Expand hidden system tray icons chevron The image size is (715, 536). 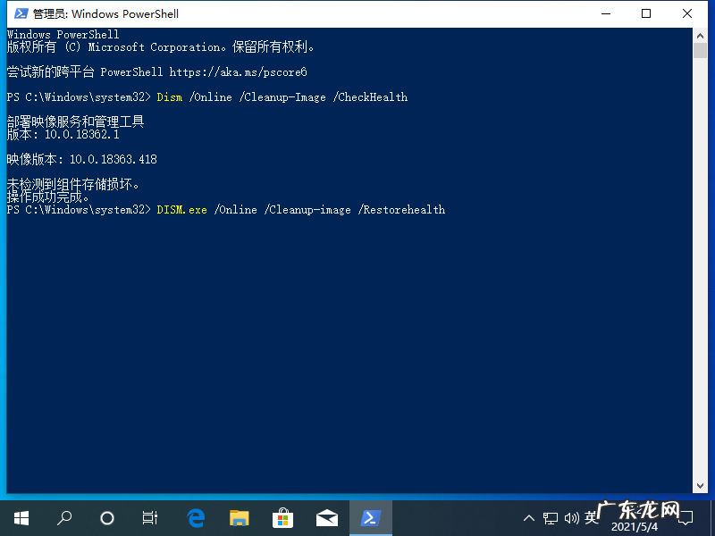pyautogui.click(x=529, y=517)
